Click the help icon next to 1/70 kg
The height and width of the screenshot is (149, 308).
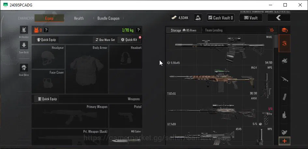(138, 30)
